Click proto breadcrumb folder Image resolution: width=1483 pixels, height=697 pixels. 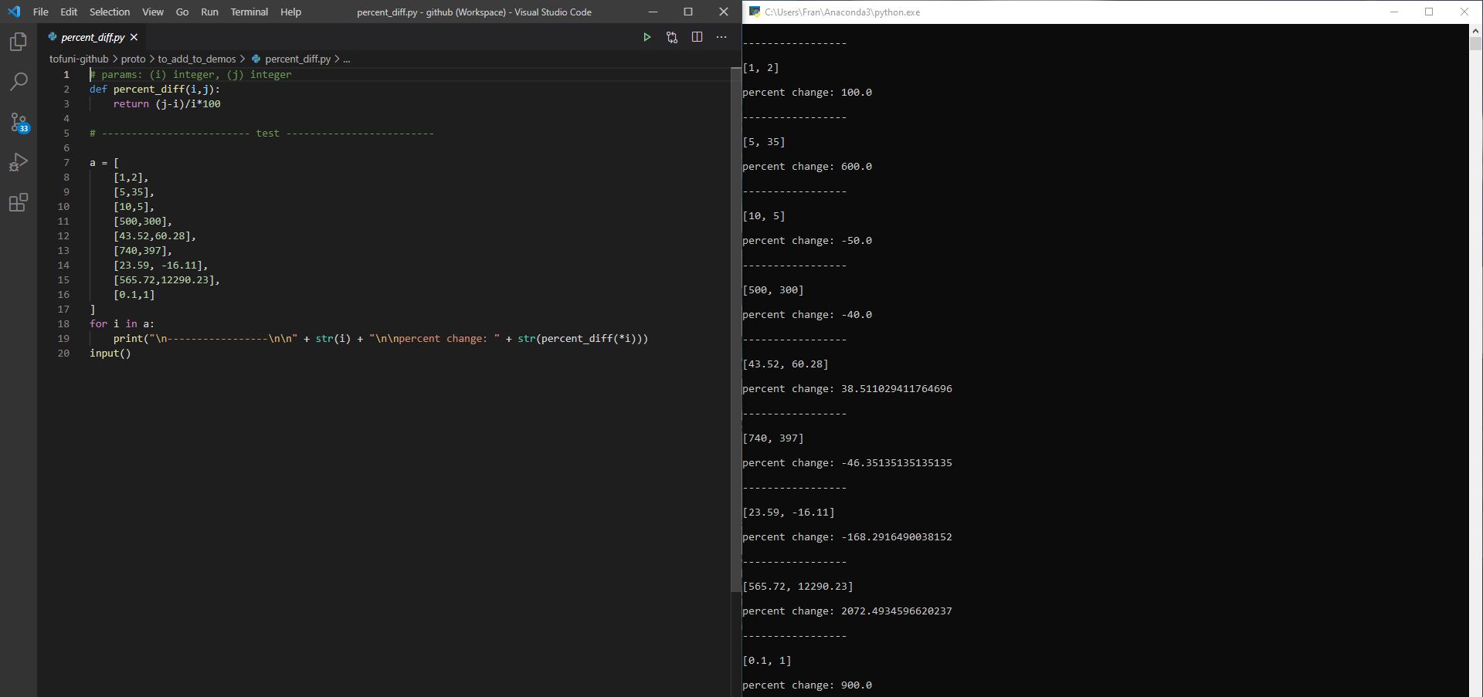133,59
